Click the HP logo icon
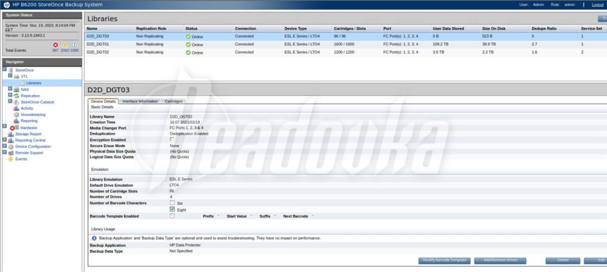 click(7, 4)
